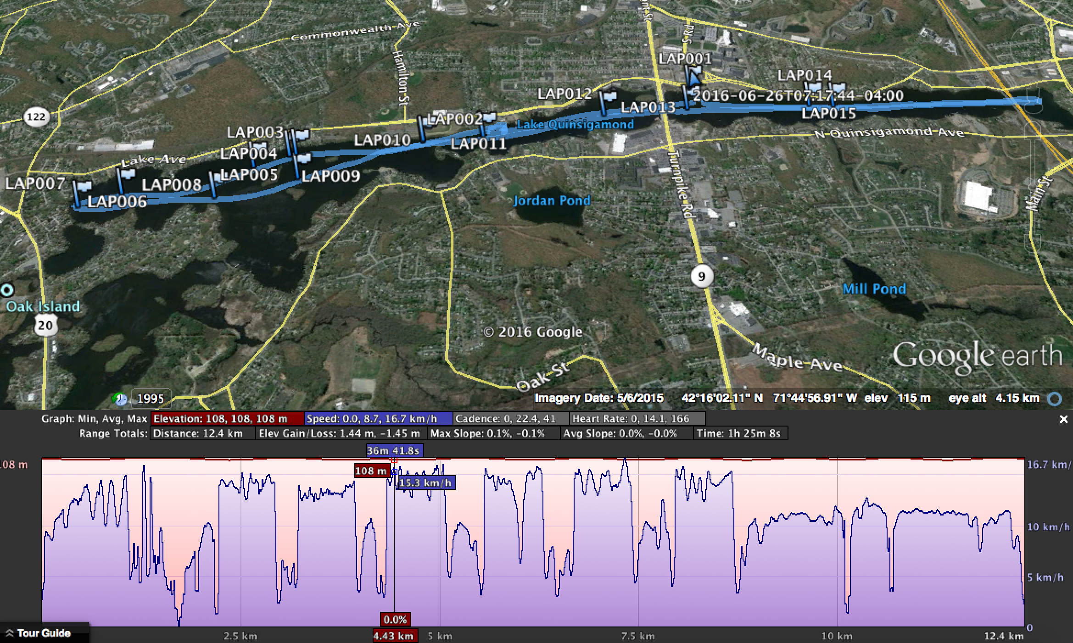The width and height of the screenshot is (1073, 643).
Task: Click the LAP010 flag placemark
Action: click(x=423, y=130)
